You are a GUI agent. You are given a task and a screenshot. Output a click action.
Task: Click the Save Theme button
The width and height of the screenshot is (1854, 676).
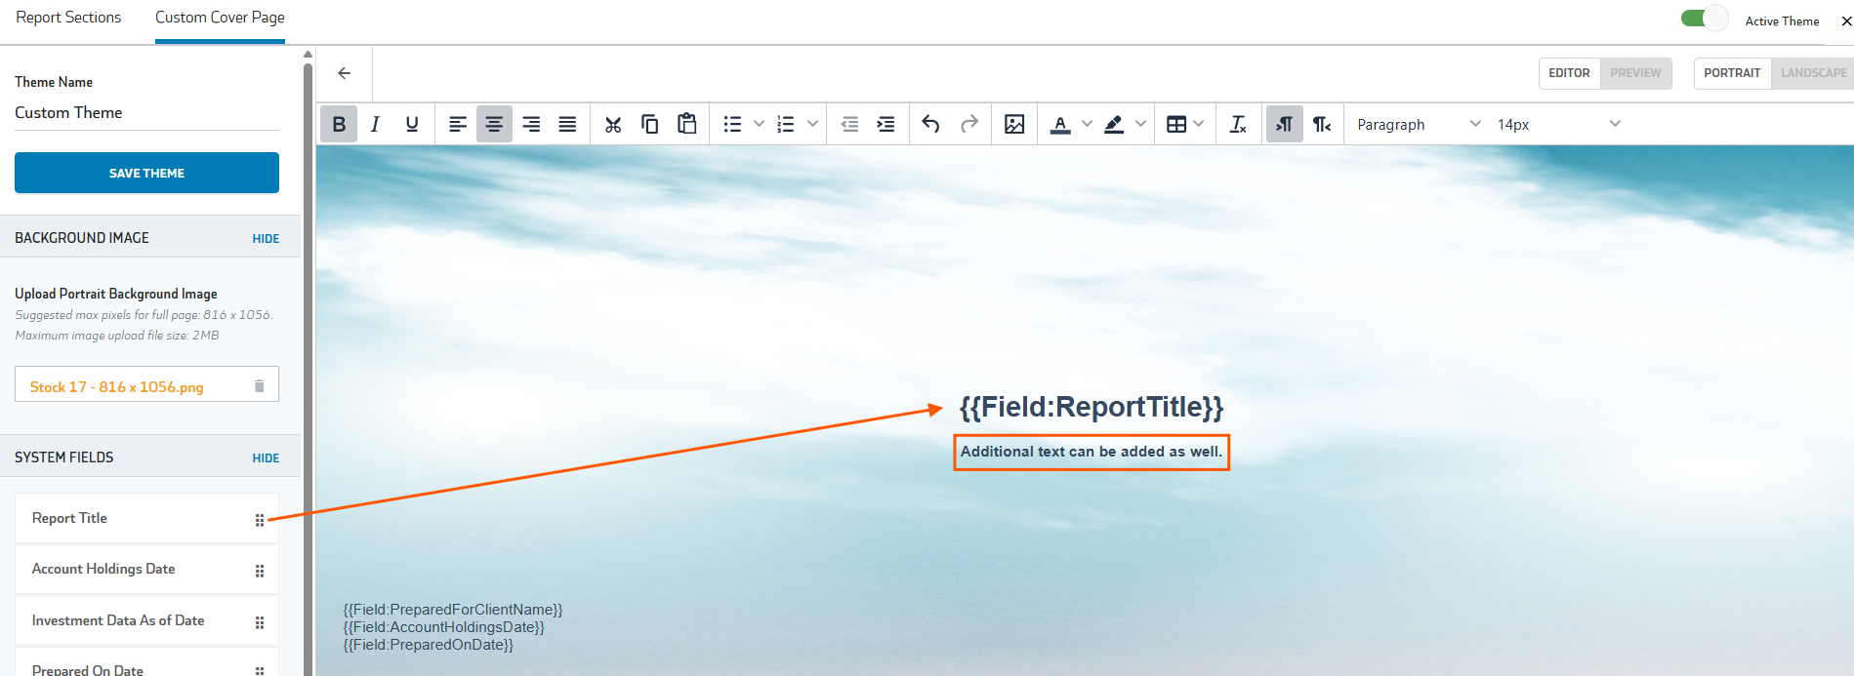coord(146,173)
